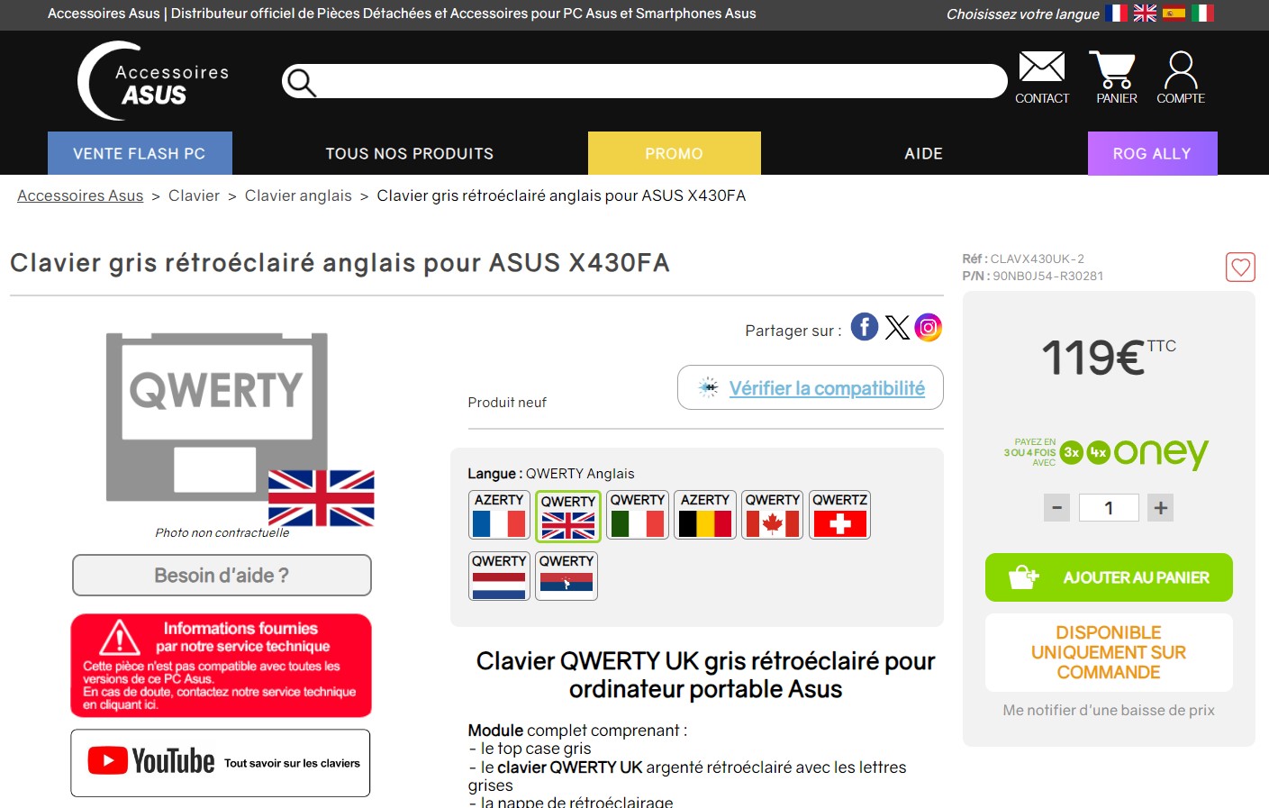
Task: Click the compatibility check spinner icon
Action: 709,388
